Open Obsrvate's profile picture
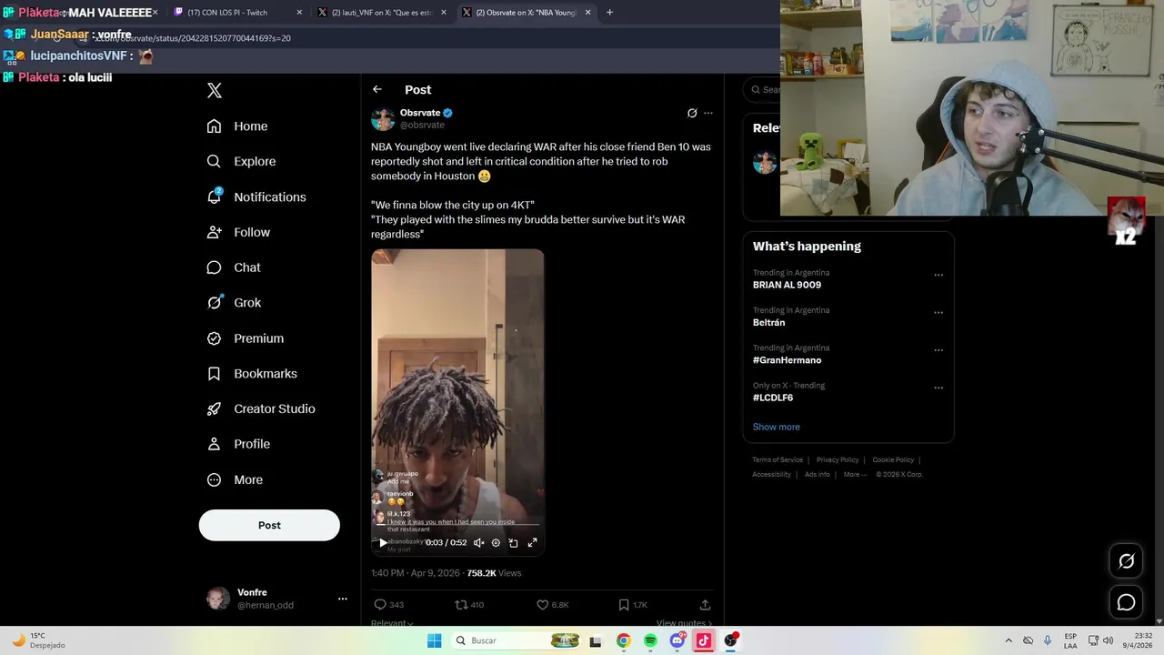This screenshot has height=655, width=1164. (383, 119)
